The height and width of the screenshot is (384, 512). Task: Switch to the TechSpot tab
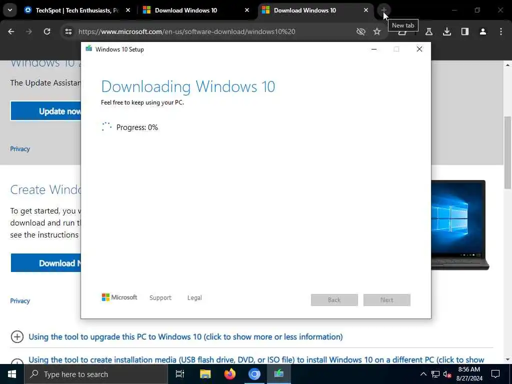click(77, 10)
